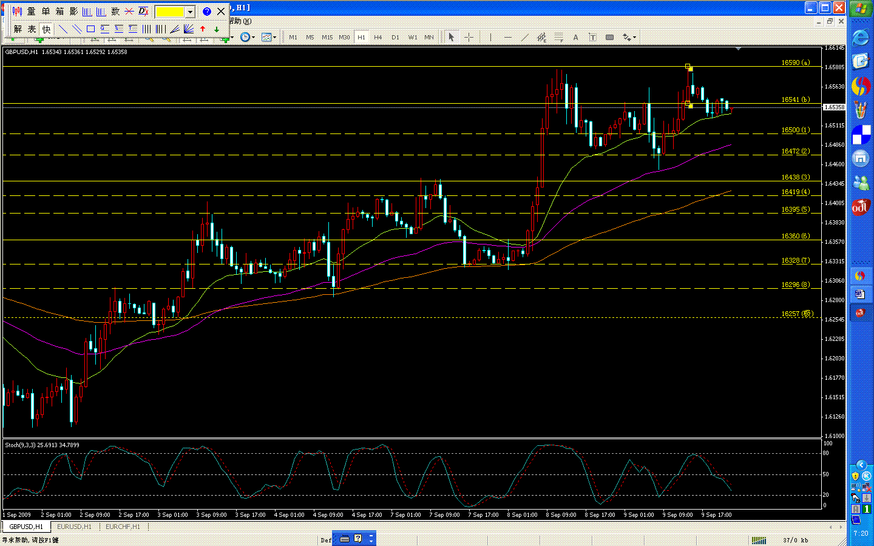Select the single trend line drawing tool

coord(63,29)
